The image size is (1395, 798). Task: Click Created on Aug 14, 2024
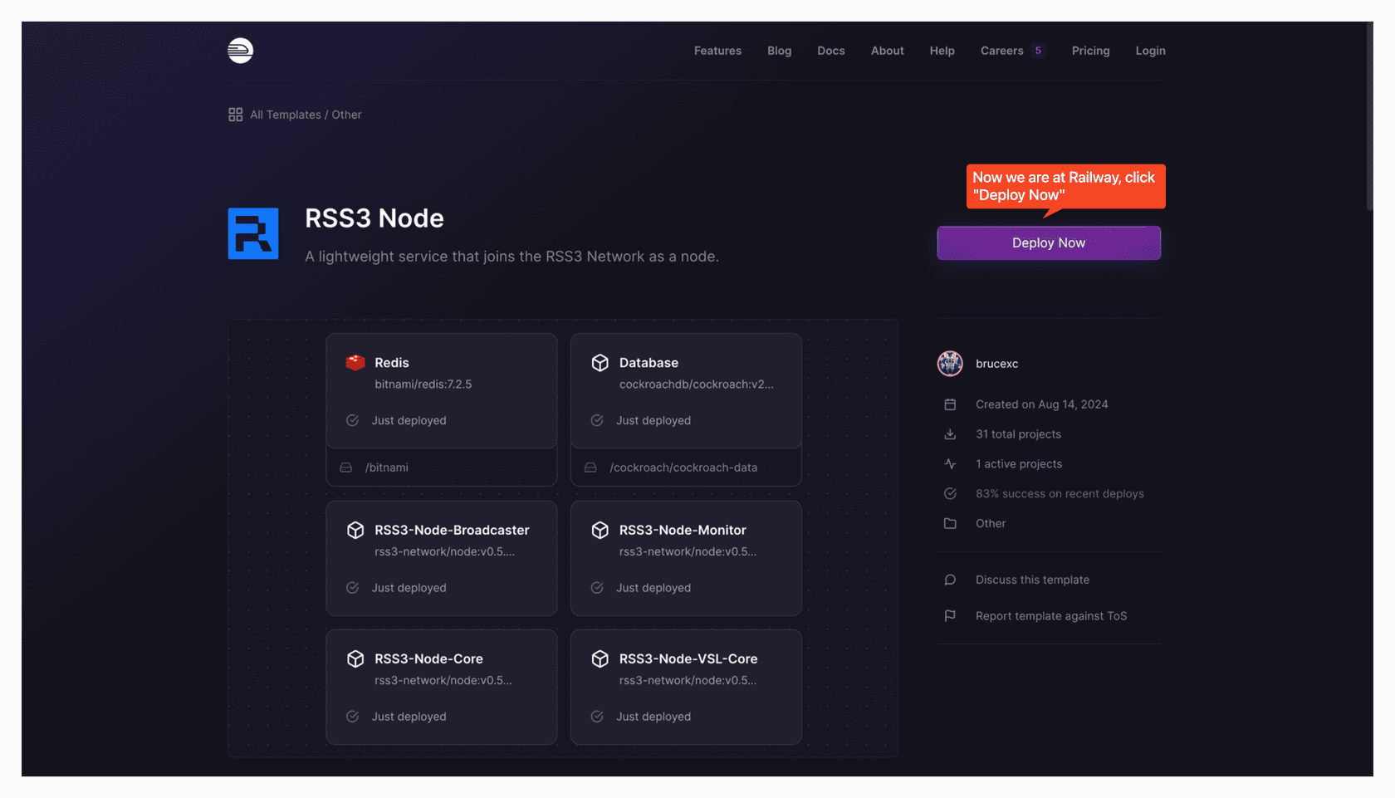1041,404
